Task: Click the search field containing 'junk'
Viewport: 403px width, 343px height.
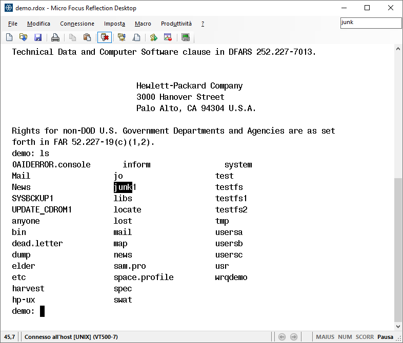Action: click(x=371, y=23)
